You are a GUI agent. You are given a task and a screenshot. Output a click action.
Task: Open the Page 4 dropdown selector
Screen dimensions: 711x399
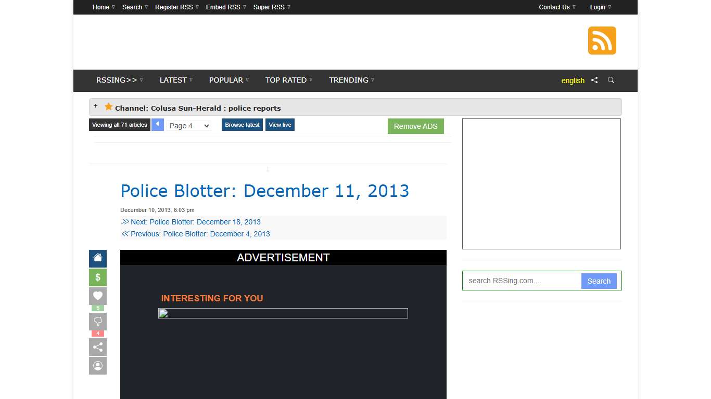click(188, 126)
